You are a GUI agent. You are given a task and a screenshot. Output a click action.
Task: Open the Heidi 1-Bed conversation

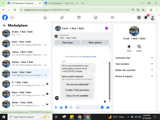(25, 43)
